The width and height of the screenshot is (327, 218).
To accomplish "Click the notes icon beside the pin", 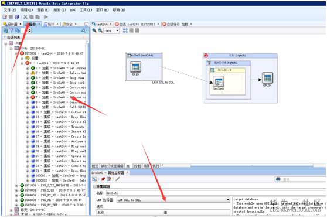I will pyautogui.click(x=109, y=179).
